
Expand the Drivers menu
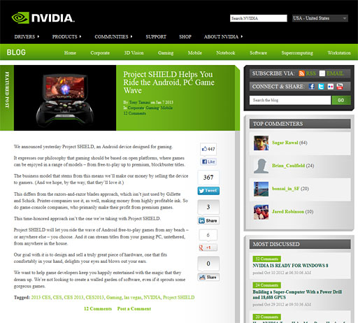27,36
